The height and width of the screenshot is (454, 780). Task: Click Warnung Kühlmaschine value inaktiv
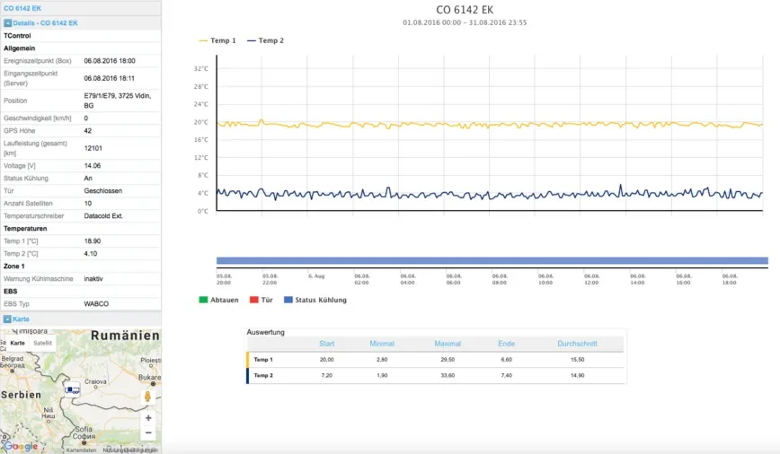coord(93,279)
